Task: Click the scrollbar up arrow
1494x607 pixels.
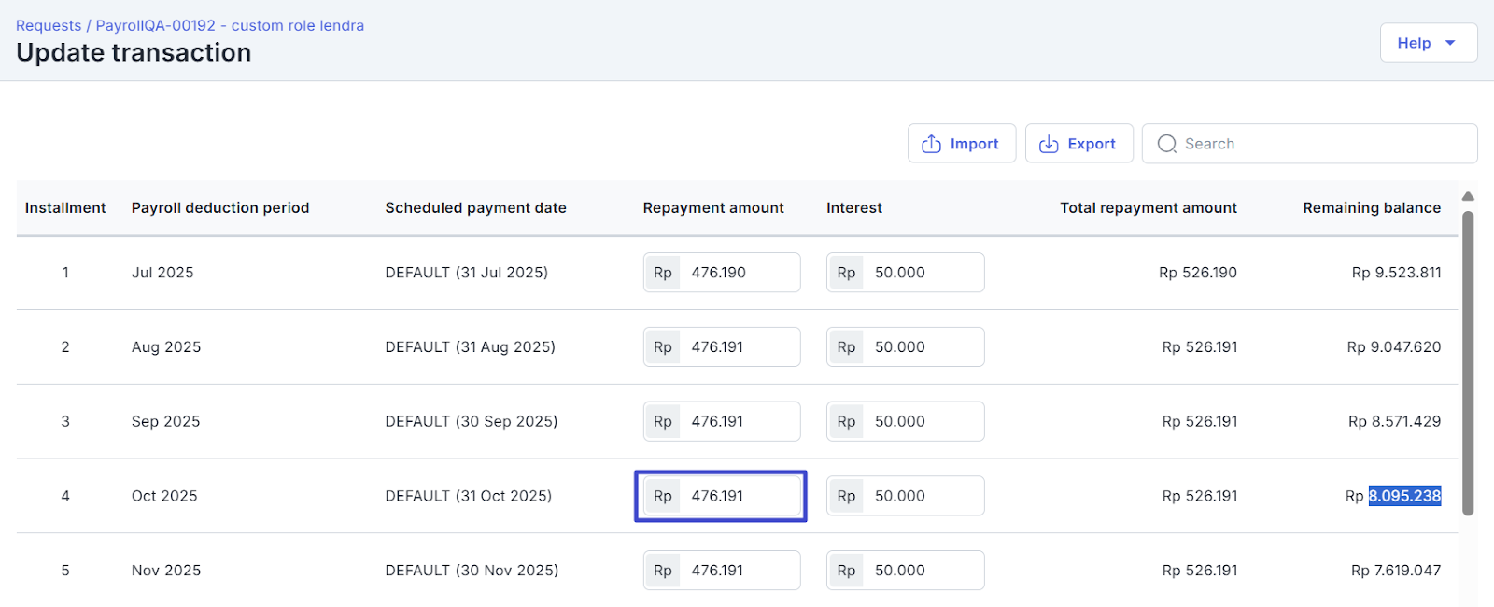Action: point(1468,196)
